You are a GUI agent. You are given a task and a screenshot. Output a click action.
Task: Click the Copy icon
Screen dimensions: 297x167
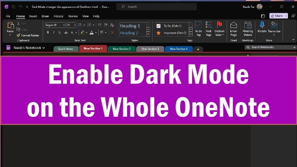tap(19, 29)
